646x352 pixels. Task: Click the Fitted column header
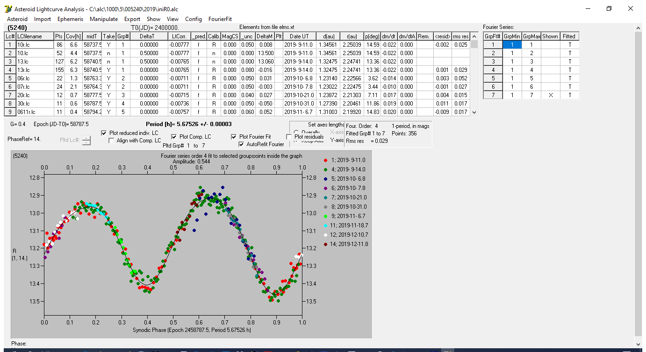click(569, 36)
